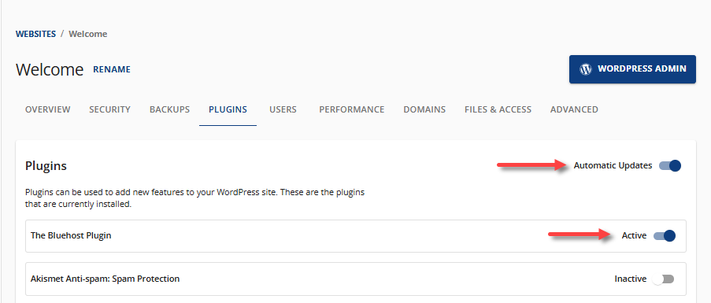The image size is (711, 303).
Task: Open the Domains tab
Action: point(424,109)
